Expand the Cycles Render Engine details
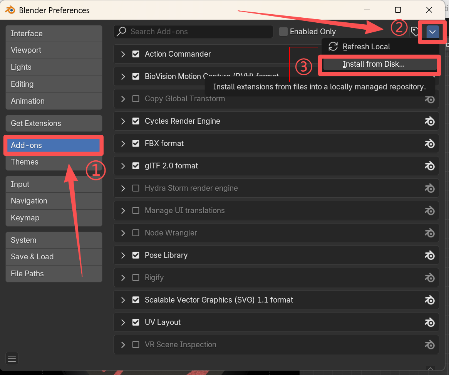 click(123, 121)
